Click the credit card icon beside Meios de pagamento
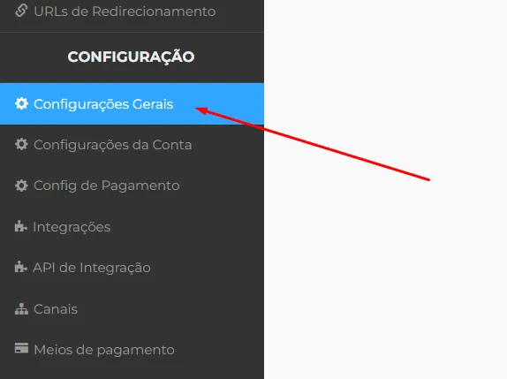 21,348
